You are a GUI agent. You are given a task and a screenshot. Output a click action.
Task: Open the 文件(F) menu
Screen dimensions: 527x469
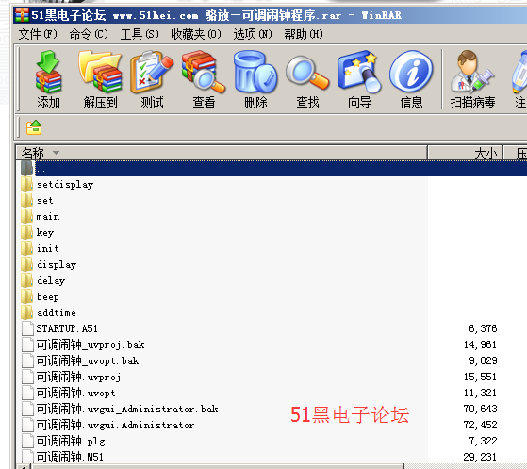pyautogui.click(x=38, y=34)
